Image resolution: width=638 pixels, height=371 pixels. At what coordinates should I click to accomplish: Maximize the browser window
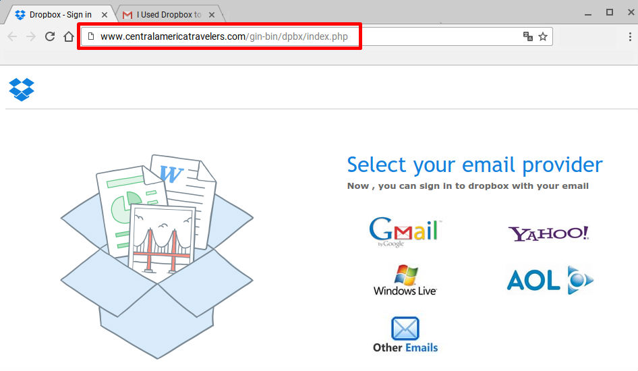point(610,13)
